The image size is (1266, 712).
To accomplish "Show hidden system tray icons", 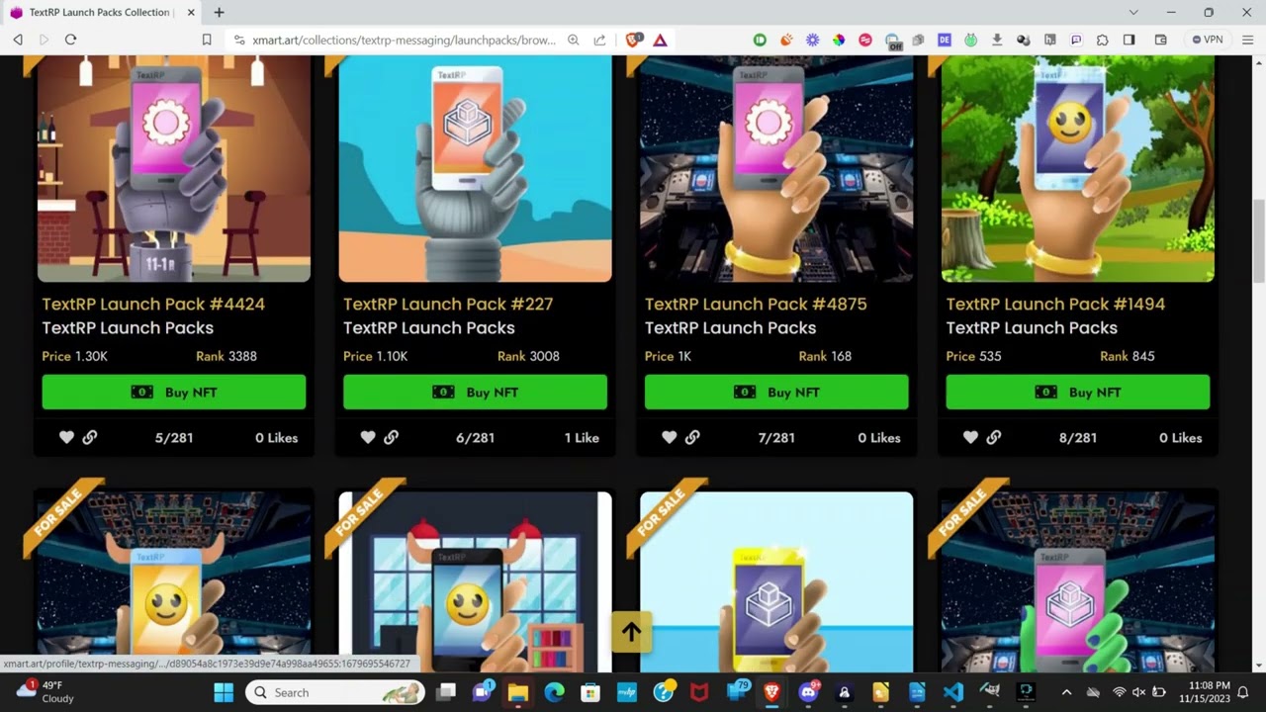I will point(1066,692).
